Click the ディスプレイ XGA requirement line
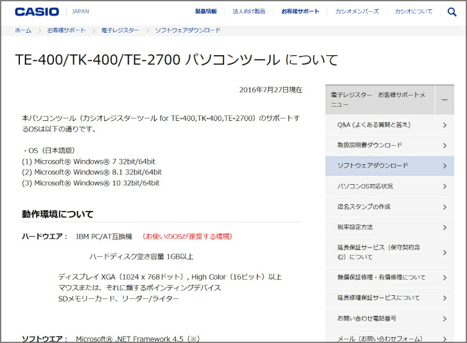Screen dimensions: 467x343 (170, 277)
